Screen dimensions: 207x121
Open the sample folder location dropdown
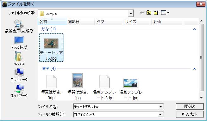[x=131, y=14]
